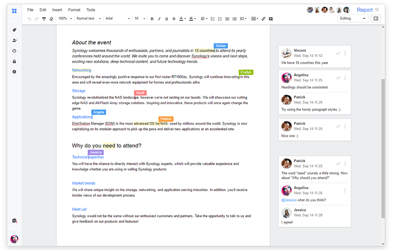393x250 pixels.
Task: Open the line spacing dropdown
Action: [243, 19]
